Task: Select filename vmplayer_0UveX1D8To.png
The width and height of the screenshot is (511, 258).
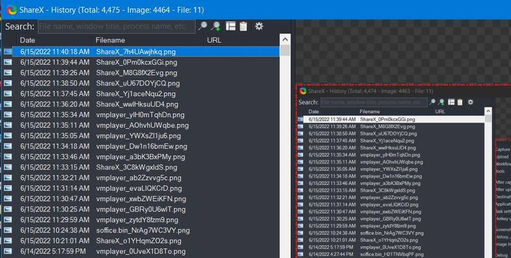Action: (x=141, y=251)
